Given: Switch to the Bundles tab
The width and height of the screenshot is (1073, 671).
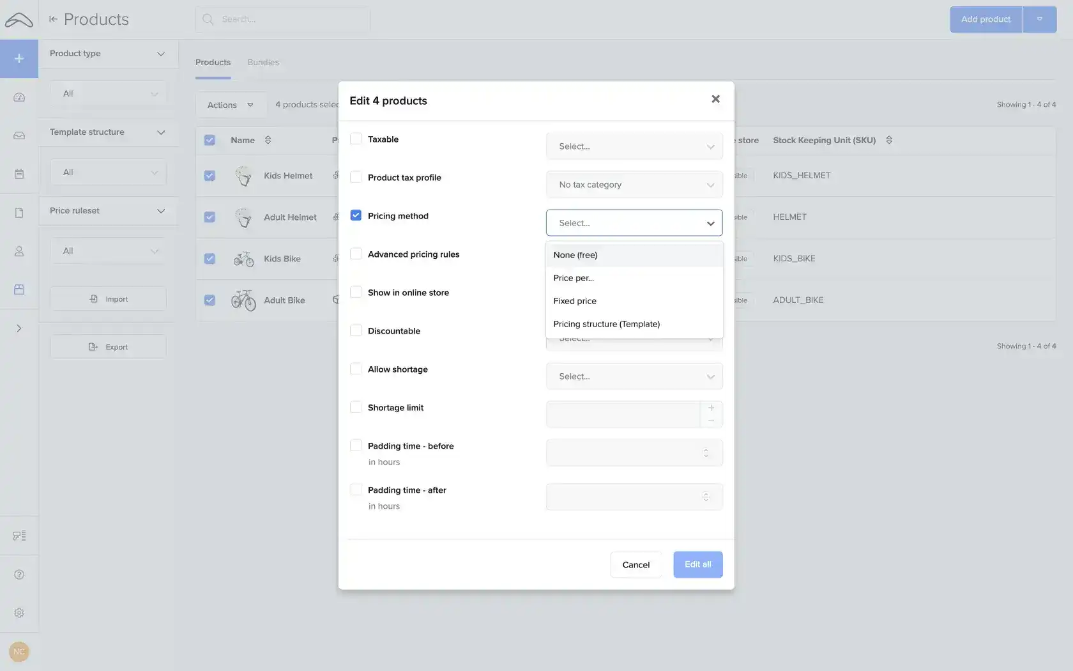Looking at the screenshot, I should pyautogui.click(x=263, y=62).
